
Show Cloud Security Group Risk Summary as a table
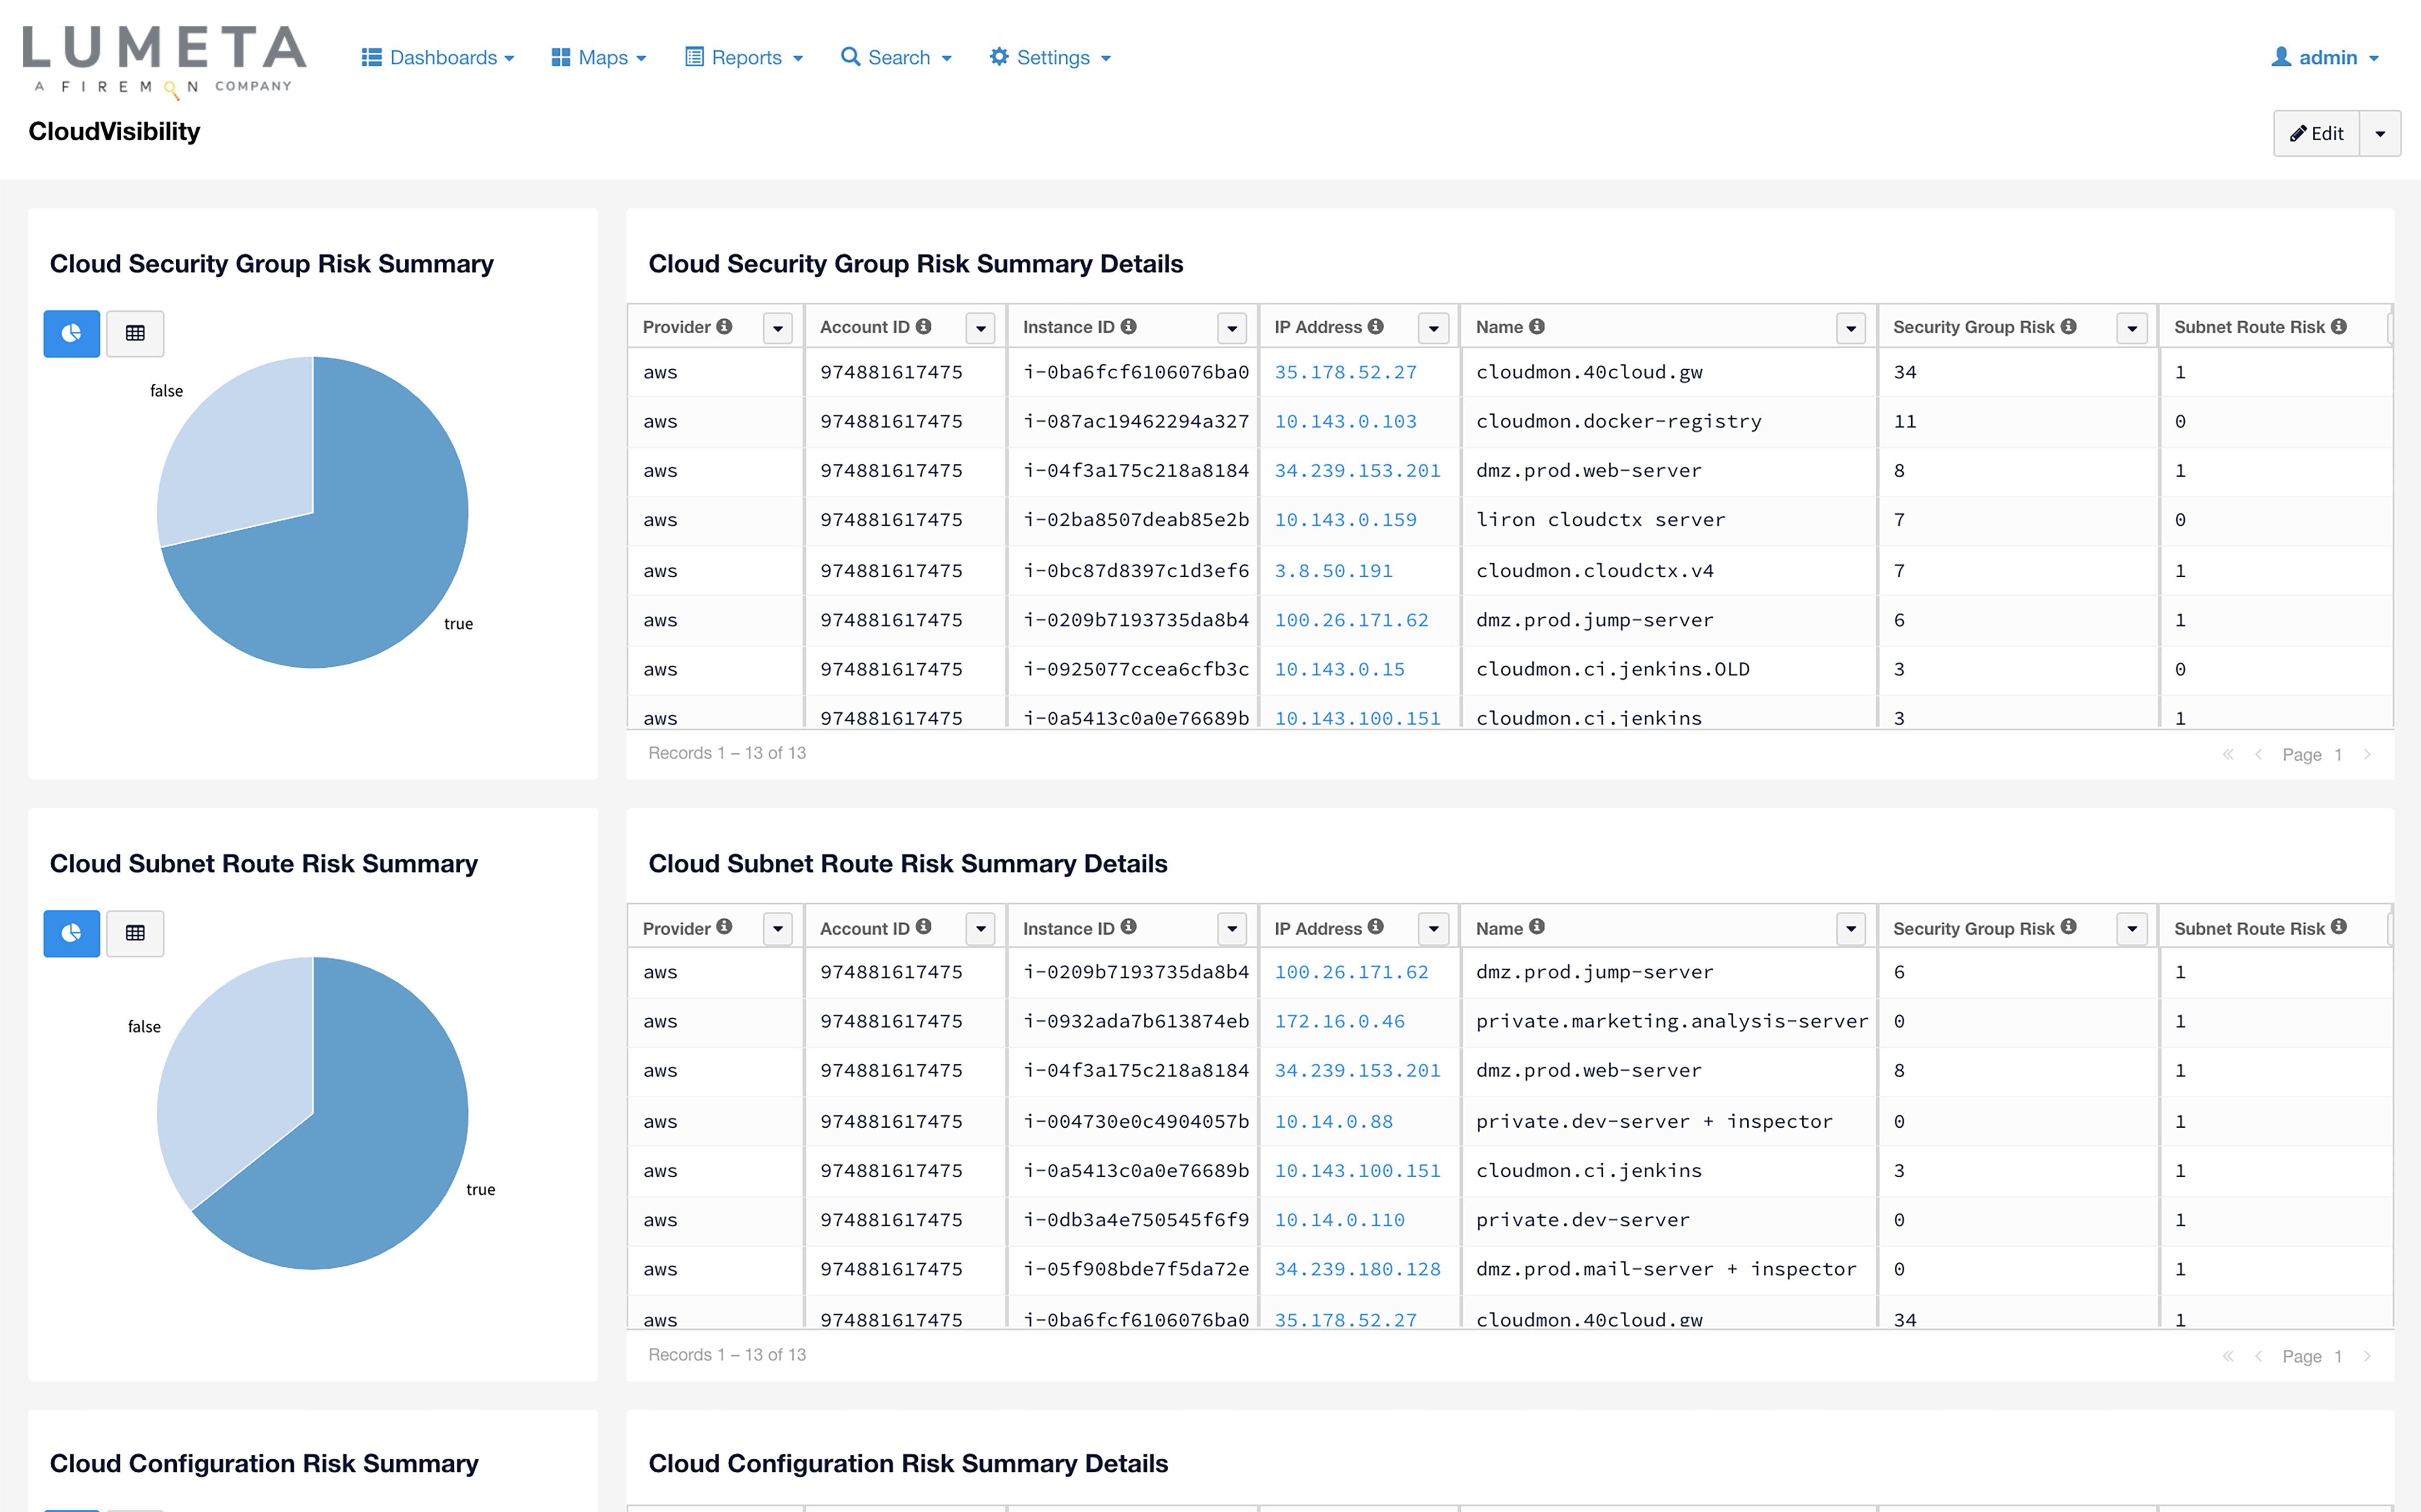click(135, 333)
